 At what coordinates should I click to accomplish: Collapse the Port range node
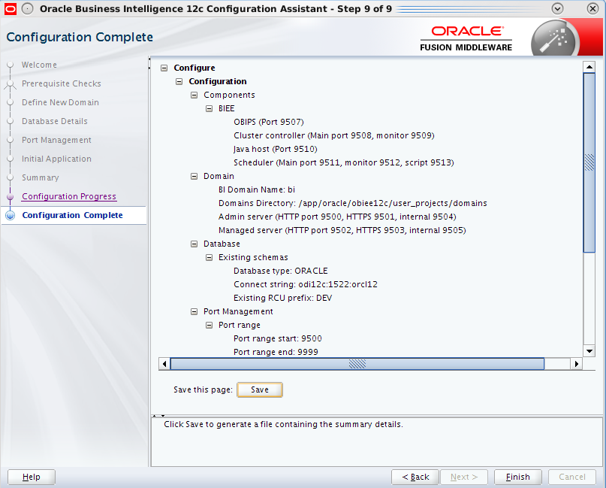[x=209, y=326]
